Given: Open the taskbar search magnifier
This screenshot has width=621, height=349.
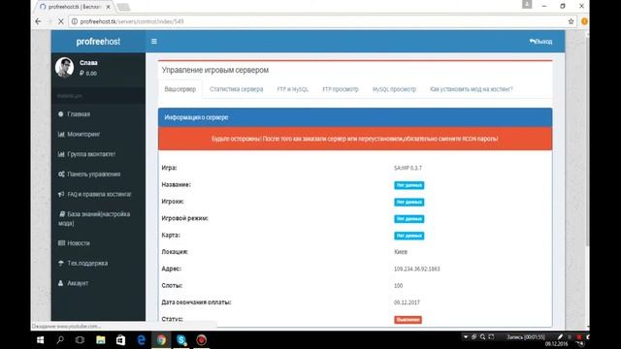Looking at the screenshot, I should (x=60, y=340).
